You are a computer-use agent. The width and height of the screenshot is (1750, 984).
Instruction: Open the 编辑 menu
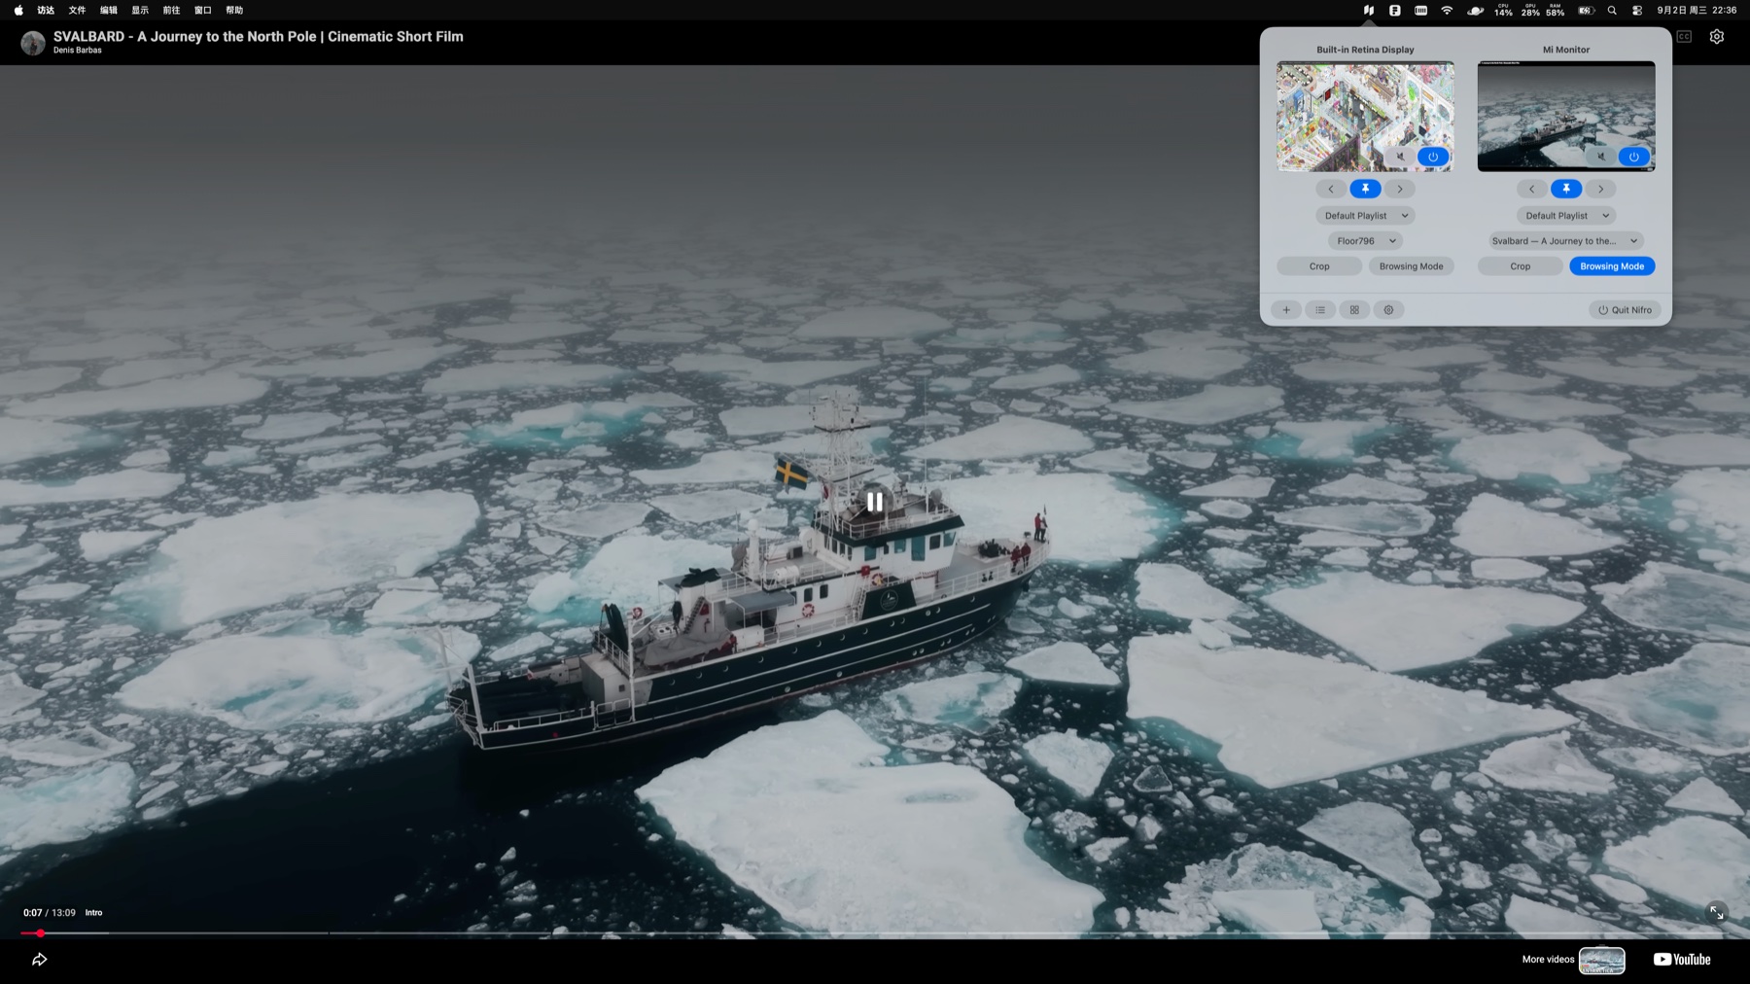109,11
